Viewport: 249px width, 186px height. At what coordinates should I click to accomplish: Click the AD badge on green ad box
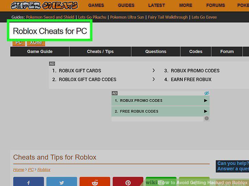click(x=115, y=93)
